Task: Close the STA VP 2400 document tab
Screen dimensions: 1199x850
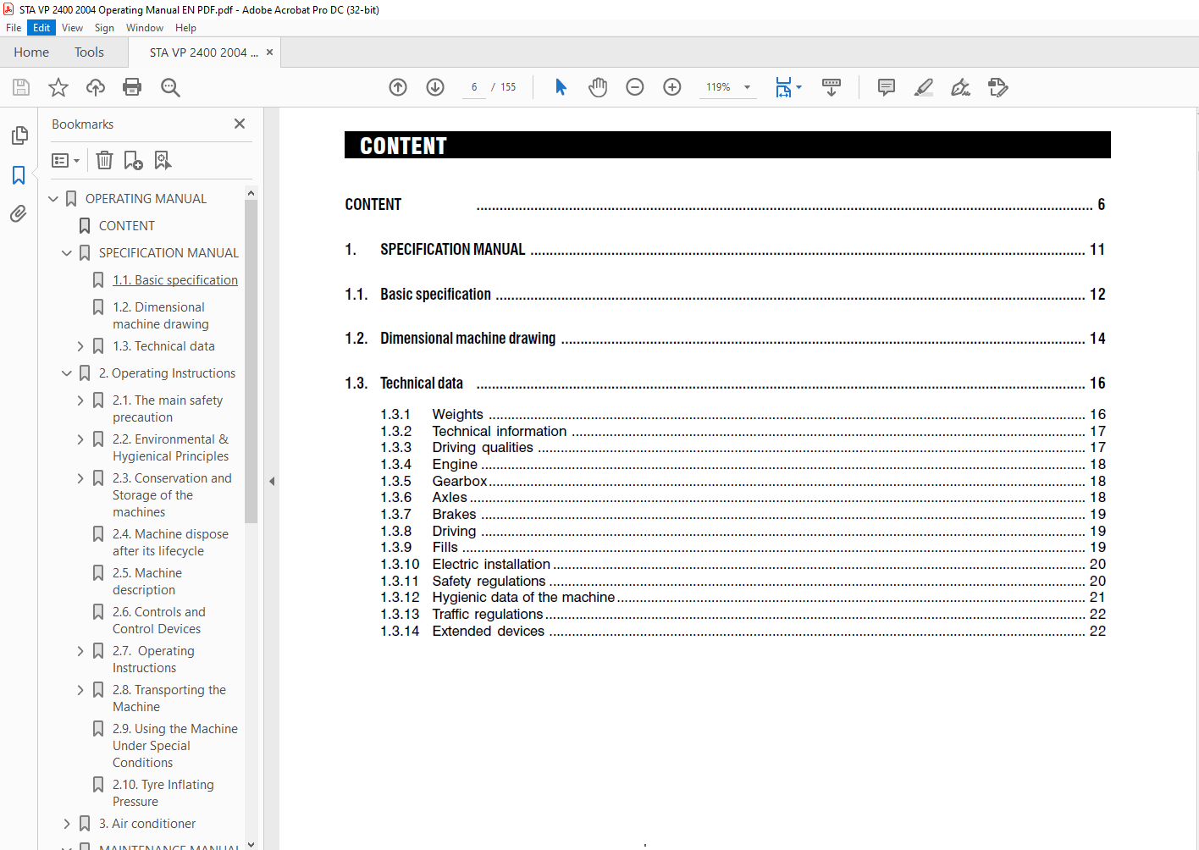Action: pos(270,52)
